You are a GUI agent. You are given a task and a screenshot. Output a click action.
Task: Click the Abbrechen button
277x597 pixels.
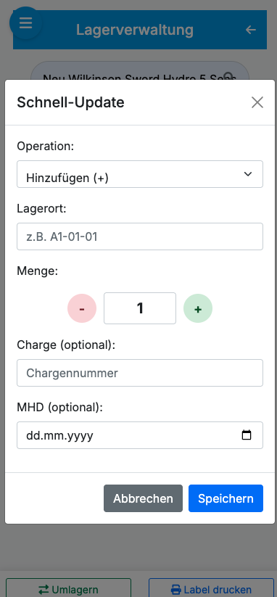143,498
